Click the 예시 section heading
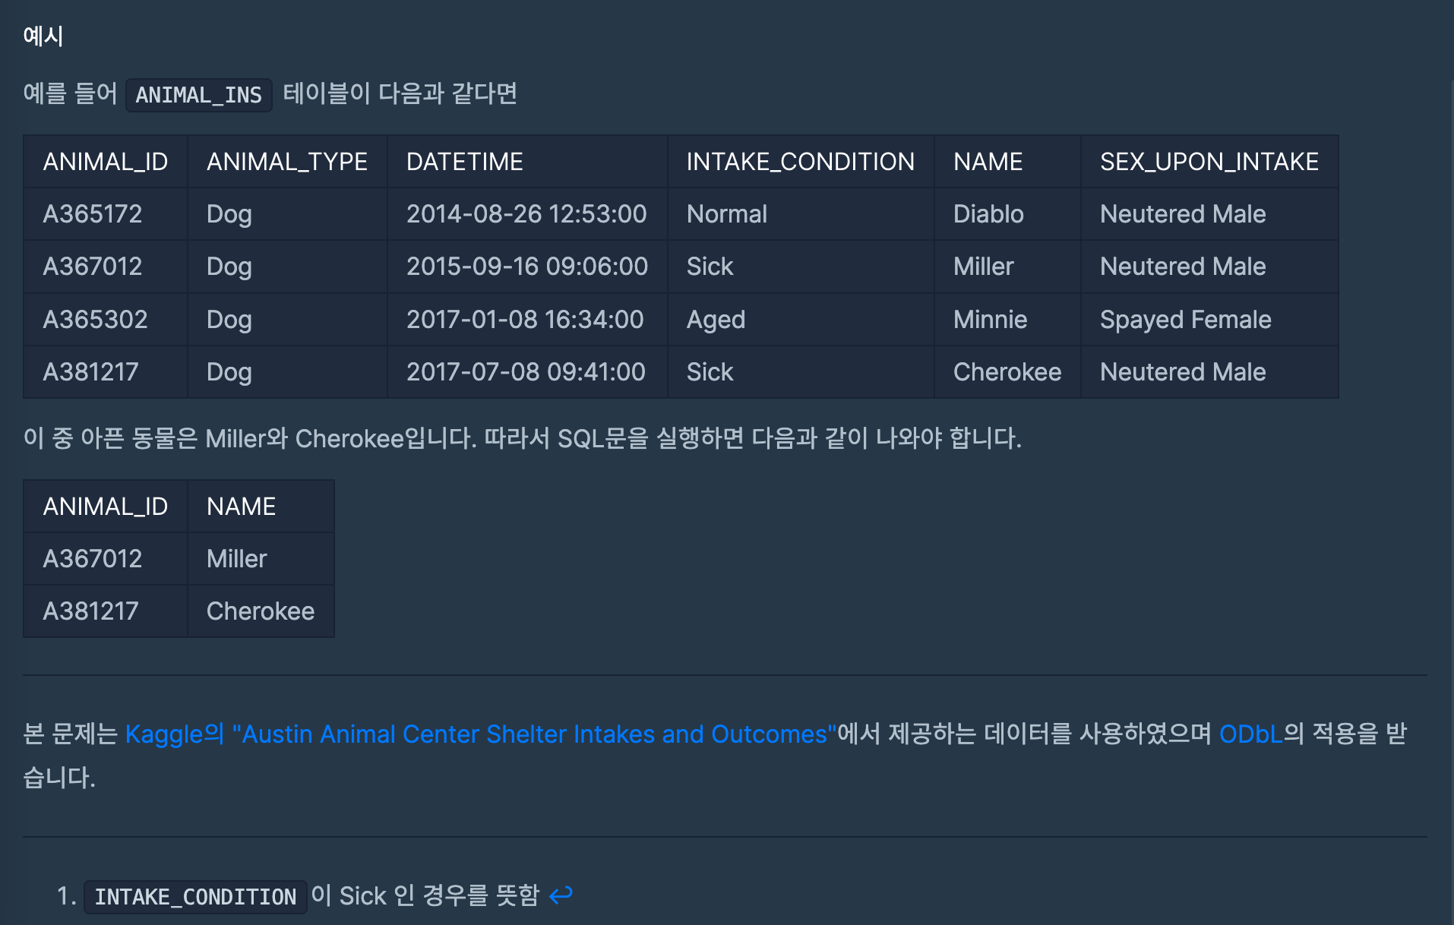The image size is (1454, 925). click(x=43, y=36)
